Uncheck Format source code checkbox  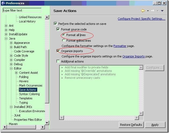click(x=58, y=29)
